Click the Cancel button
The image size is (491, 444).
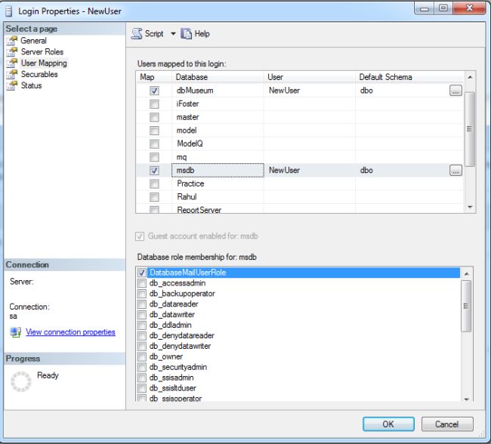(447, 424)
